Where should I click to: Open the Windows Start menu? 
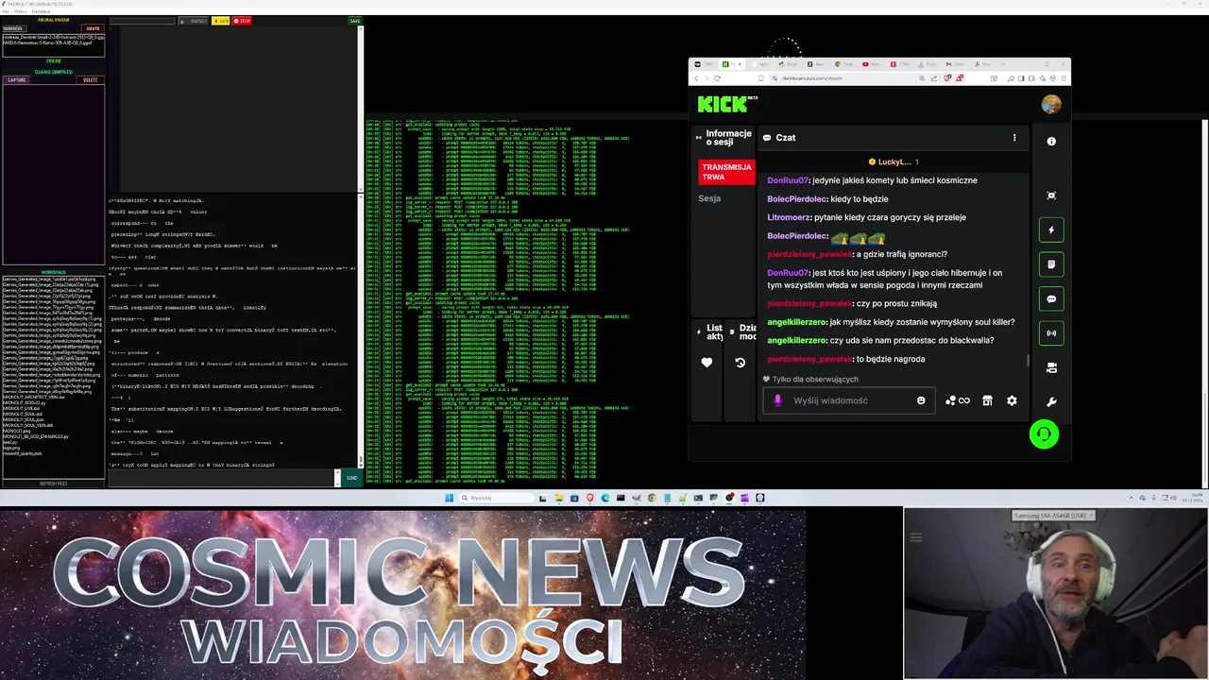click(x=450, y=498)
